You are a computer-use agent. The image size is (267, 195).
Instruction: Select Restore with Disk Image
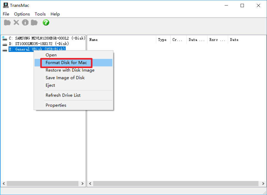tap(70, 70)
